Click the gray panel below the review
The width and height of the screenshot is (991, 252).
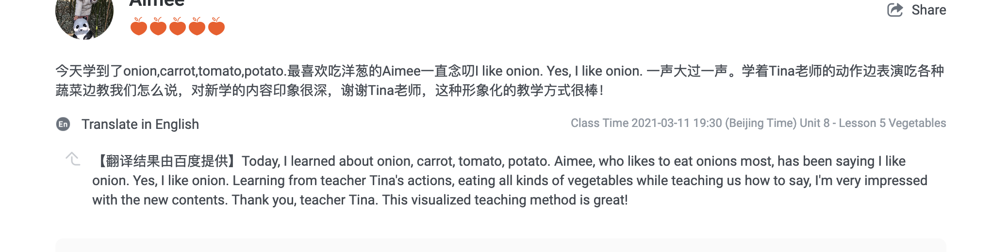[500, 245]
